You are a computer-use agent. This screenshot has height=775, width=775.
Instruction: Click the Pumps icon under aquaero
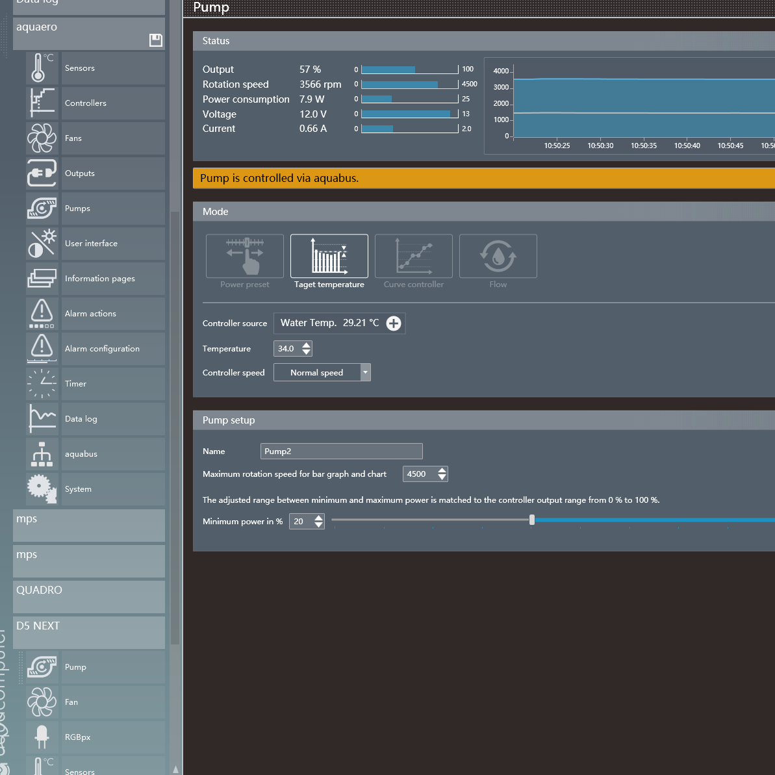[42, 209]
